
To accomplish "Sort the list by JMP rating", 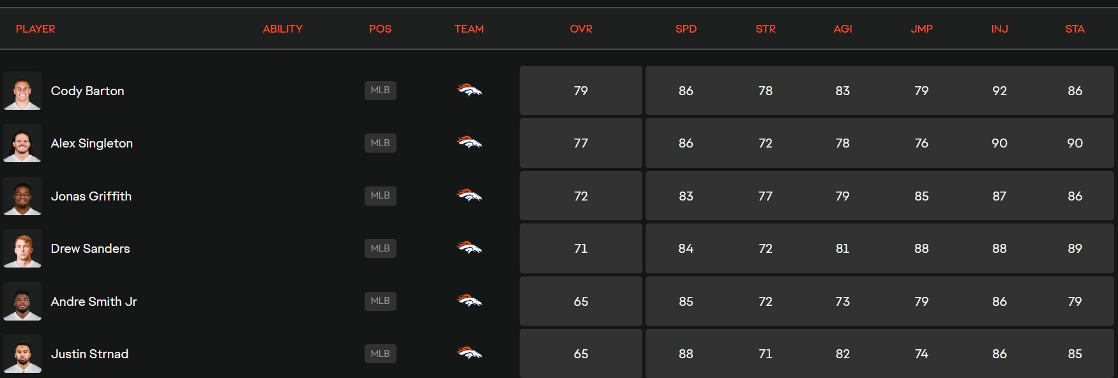I will pyautogui.click(x=921, y=29).
